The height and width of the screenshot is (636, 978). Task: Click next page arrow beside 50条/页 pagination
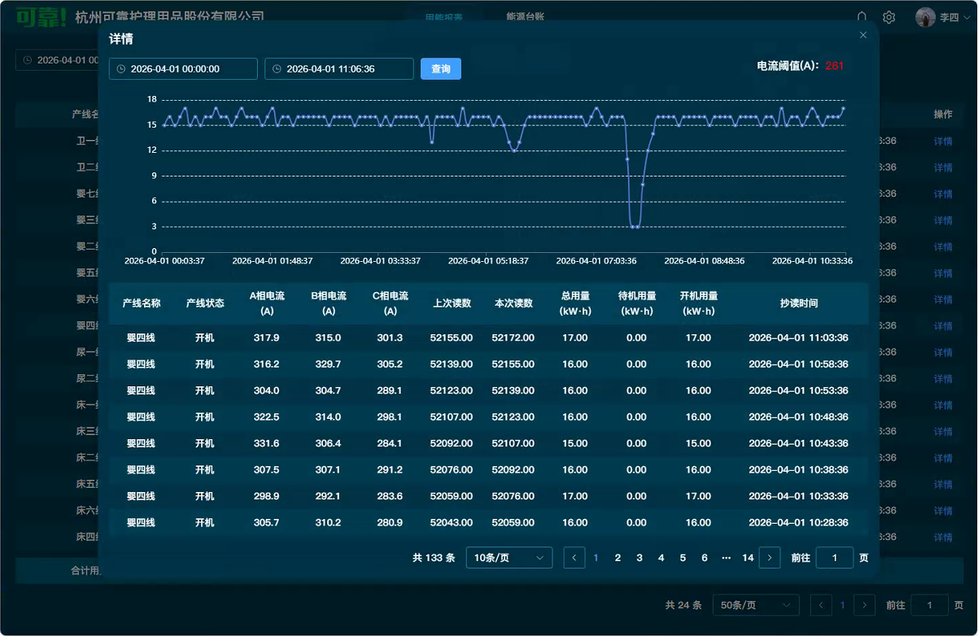click(864, 605)
